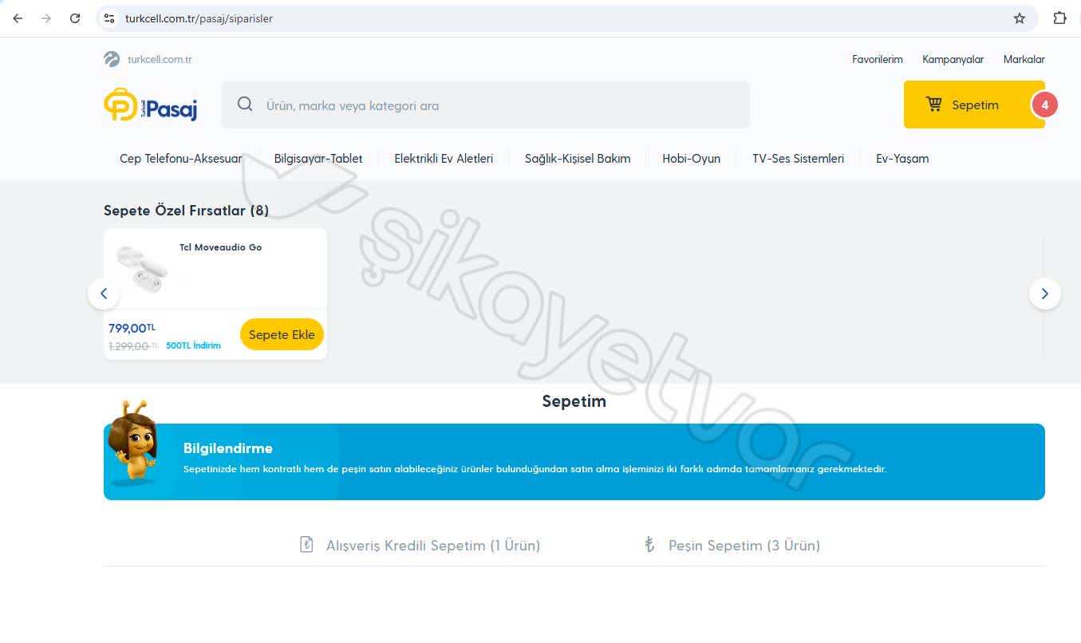Show more offers using the right chevron

[1045, 294]
